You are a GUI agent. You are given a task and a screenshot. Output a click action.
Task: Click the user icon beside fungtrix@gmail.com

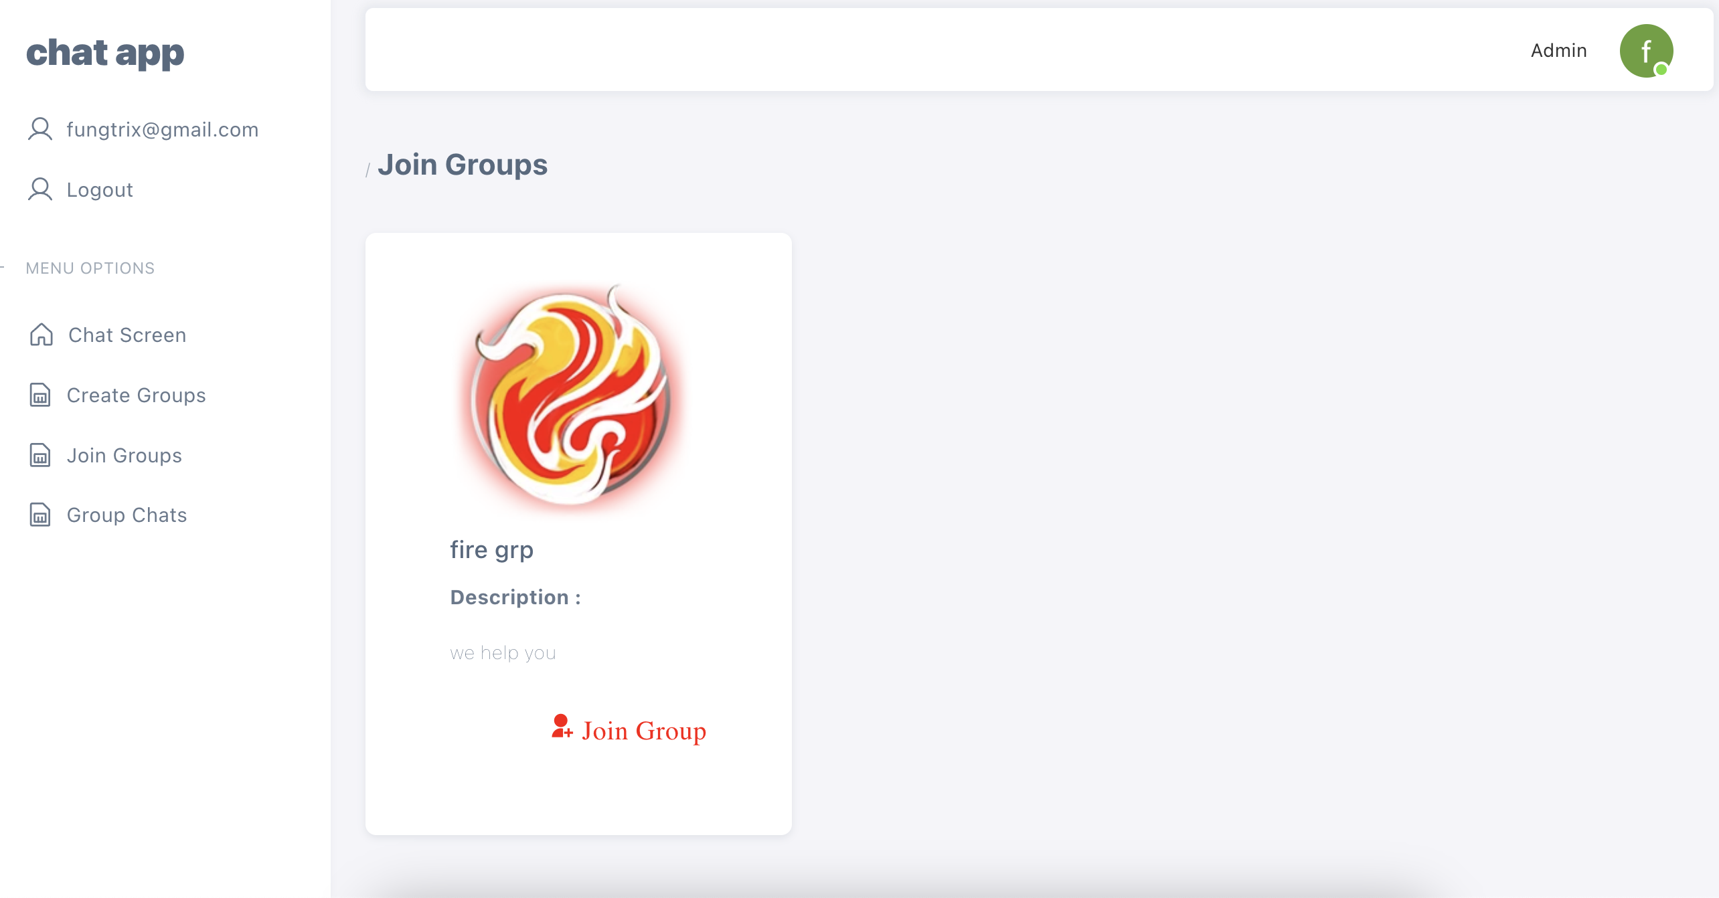[x=40, y=129]
